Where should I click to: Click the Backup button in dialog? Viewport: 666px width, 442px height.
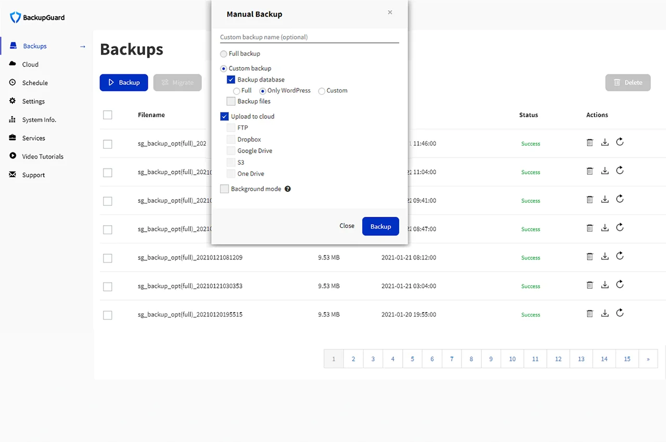(x=380, y=226)
